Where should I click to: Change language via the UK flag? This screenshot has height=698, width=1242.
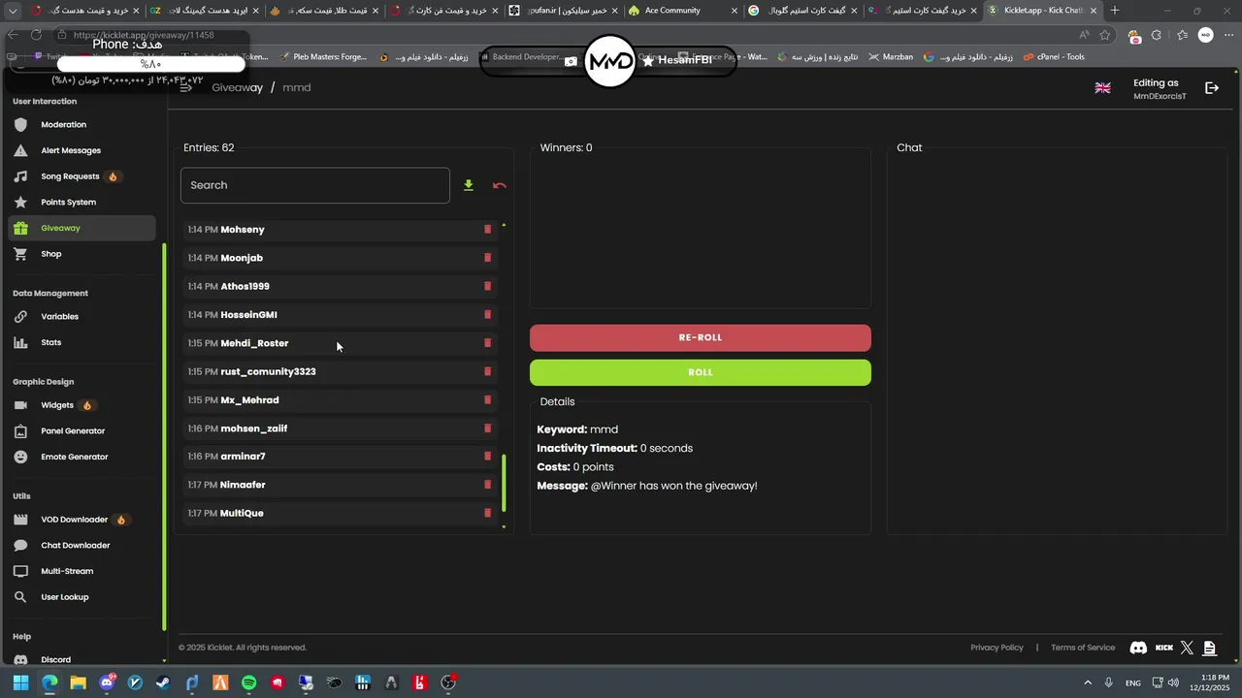pyautogui.click(x=1103, y=88)
